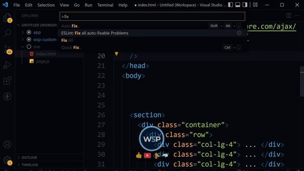
Task: Click the lightbulb code action on line 20
Action: click(x=116, y=54)
